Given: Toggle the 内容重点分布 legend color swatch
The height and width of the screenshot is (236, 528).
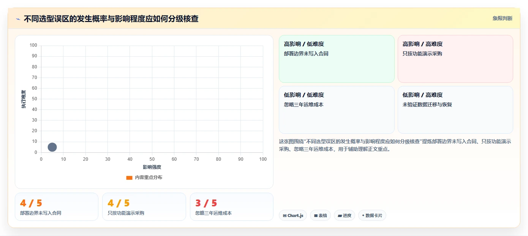Looking at the screenshot, I should coord(129,177).
